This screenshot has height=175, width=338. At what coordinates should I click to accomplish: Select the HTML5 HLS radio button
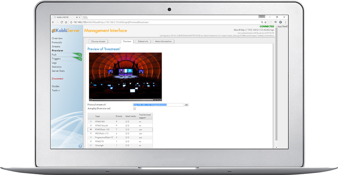point(91,122)
